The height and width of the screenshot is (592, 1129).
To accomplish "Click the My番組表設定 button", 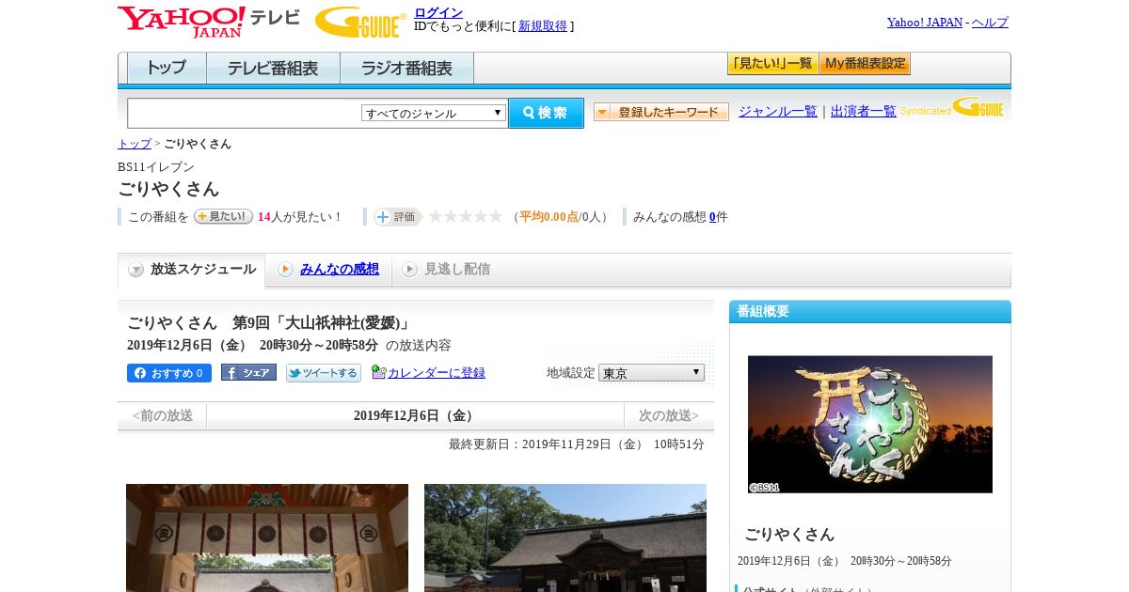I will (865, 64).
